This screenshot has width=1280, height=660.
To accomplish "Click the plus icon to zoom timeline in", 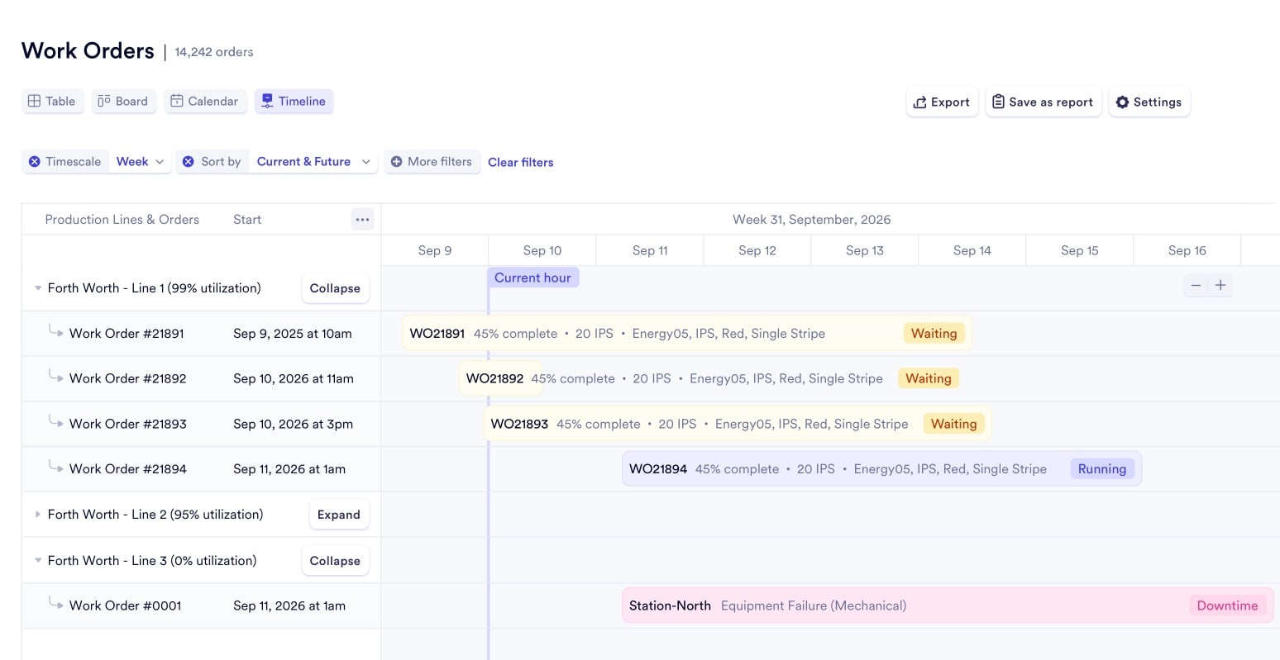I will pos(1220,285).
